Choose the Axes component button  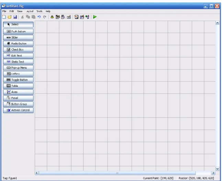pyautogui.click(x=18, y=92)
